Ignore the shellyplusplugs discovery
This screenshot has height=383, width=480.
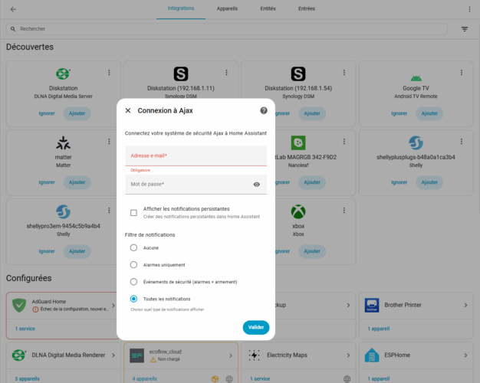tap(399, 182)
